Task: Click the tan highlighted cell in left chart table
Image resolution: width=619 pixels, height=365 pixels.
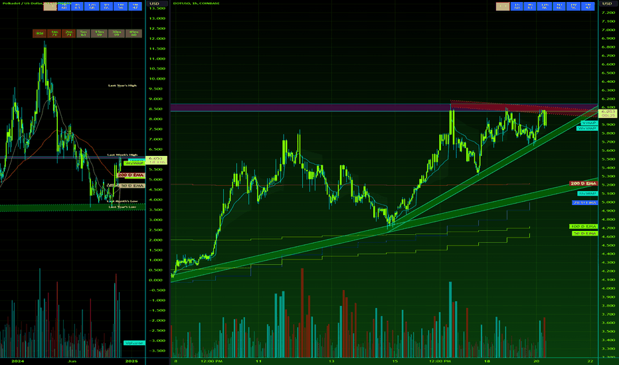Action: tap(50, 7)
